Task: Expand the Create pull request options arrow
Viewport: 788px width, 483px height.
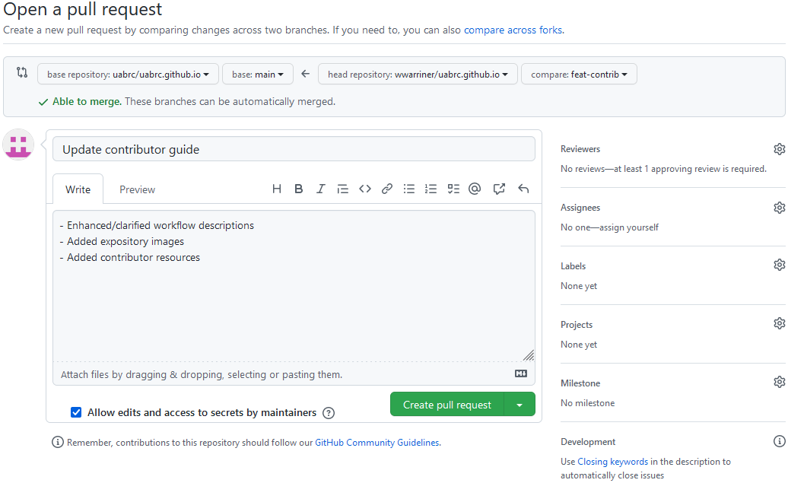Action: pyautogui.click(x=520, y=405)
